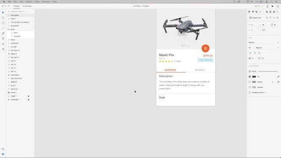
Task: Align selection to bottom edge
Action: click(x=256, y=12)
